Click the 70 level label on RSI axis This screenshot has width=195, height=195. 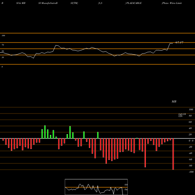(x=3, y=45)
